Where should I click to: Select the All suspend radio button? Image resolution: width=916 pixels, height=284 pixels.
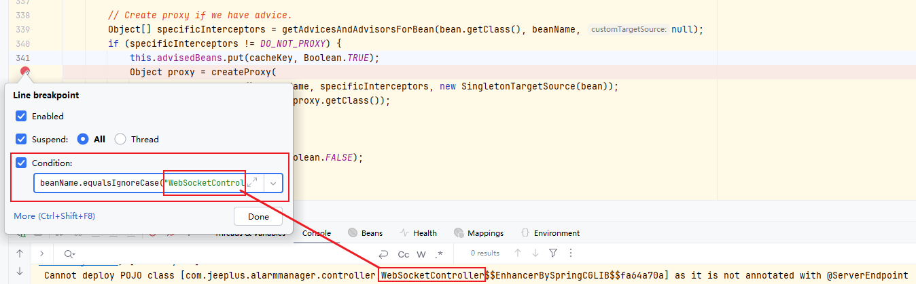[83, 139]
